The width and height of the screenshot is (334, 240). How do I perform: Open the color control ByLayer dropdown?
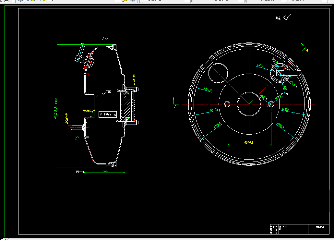point(166,1)
